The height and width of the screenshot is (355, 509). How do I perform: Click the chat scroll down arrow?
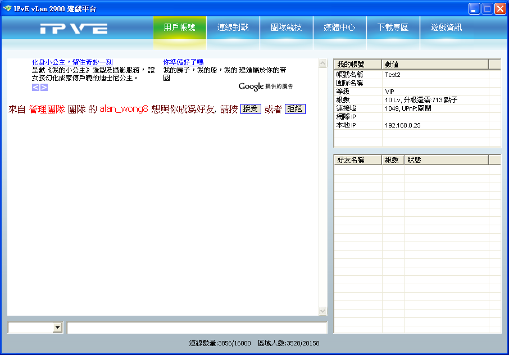tap(322, 311)
